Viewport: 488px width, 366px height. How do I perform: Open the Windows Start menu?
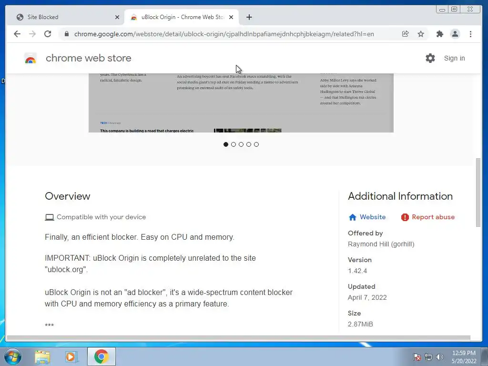[x=13, y=356]
